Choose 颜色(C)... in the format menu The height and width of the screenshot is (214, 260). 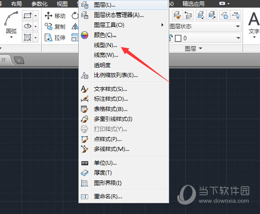point(124,35)
